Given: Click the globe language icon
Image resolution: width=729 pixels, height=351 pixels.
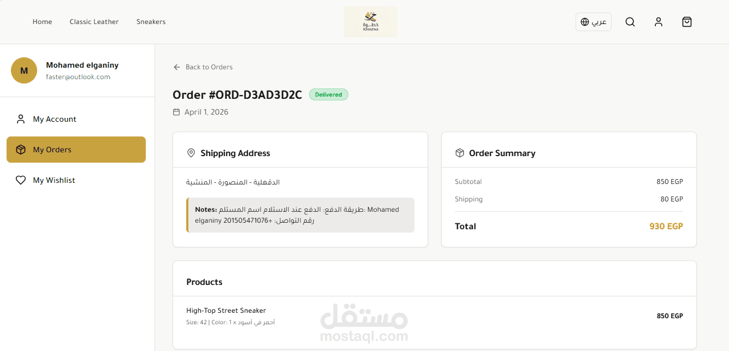Looking at the screenshot, I should click(585, 22).
